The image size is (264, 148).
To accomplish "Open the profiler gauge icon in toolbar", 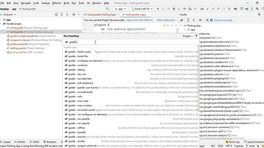I will 184,9.
